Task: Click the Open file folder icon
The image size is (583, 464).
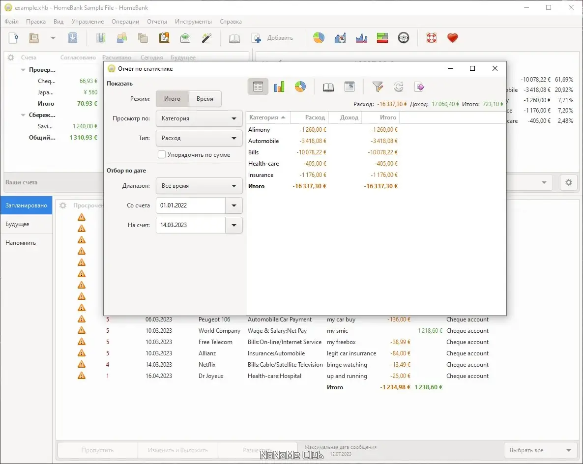Action: tap(34, 38)
